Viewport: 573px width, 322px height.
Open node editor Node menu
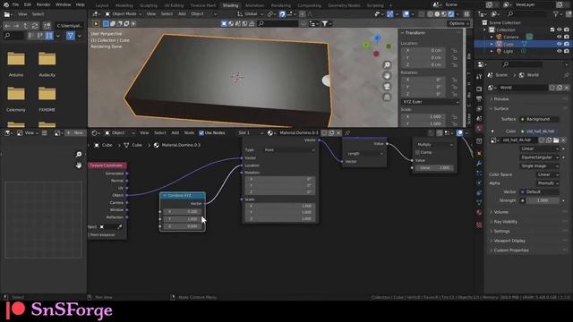coord(189,133)
